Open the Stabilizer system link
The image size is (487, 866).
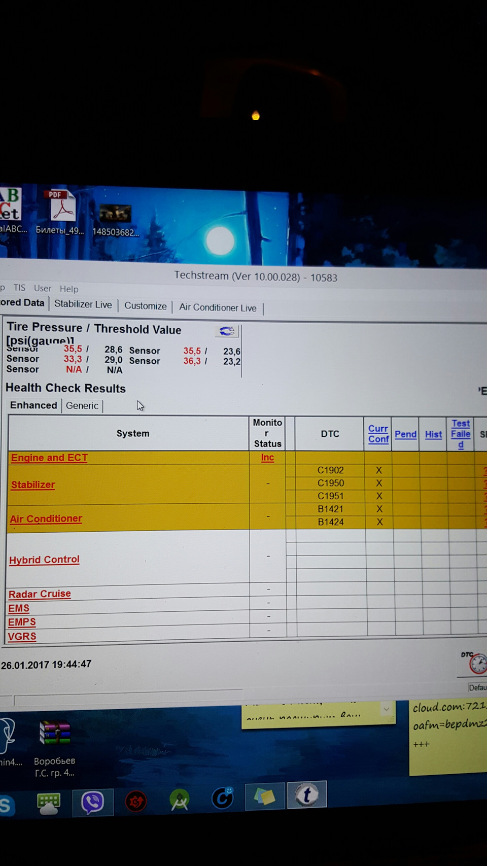33,484
